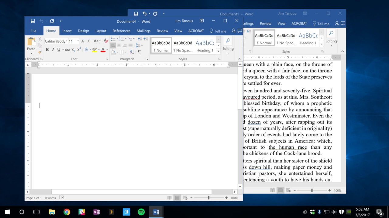Click the Save icon in Document4 title bar
The image size is (389, 218).
coord(33,21)
